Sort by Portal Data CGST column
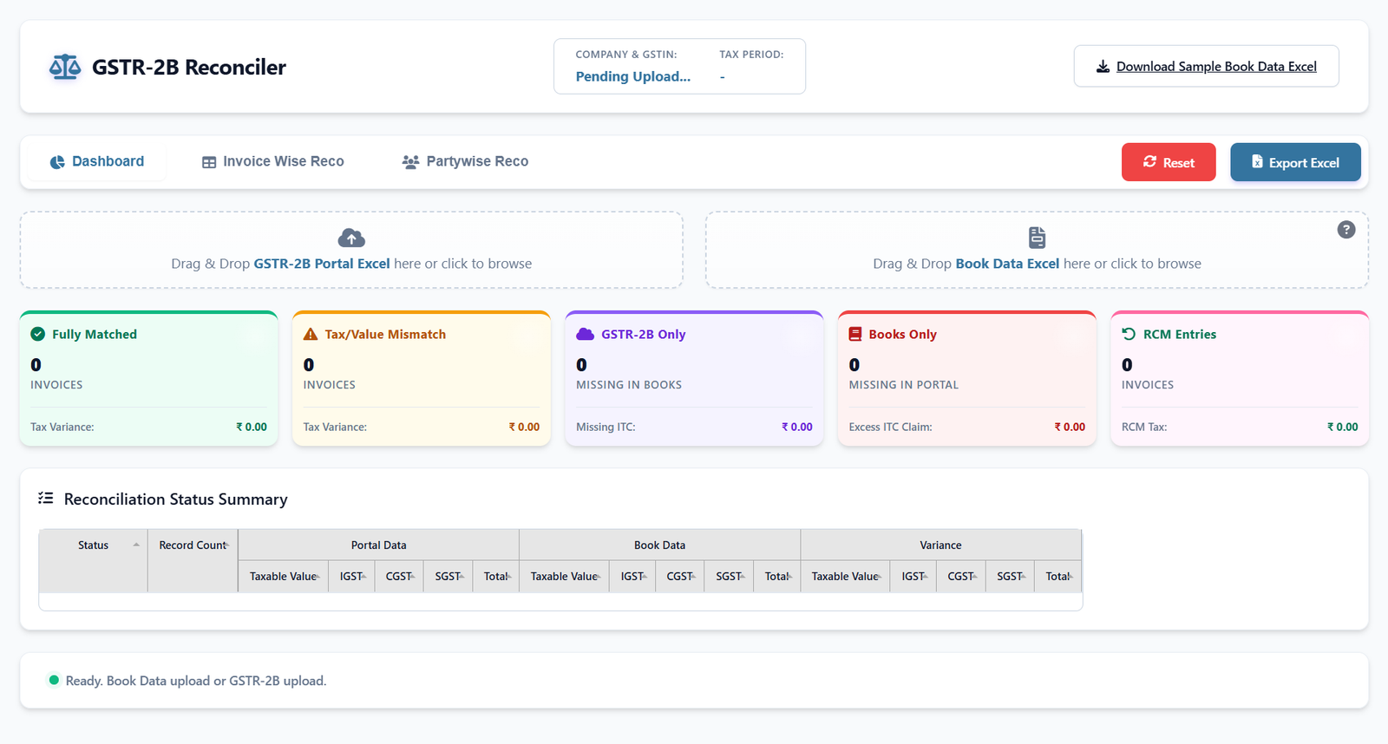 399,577
